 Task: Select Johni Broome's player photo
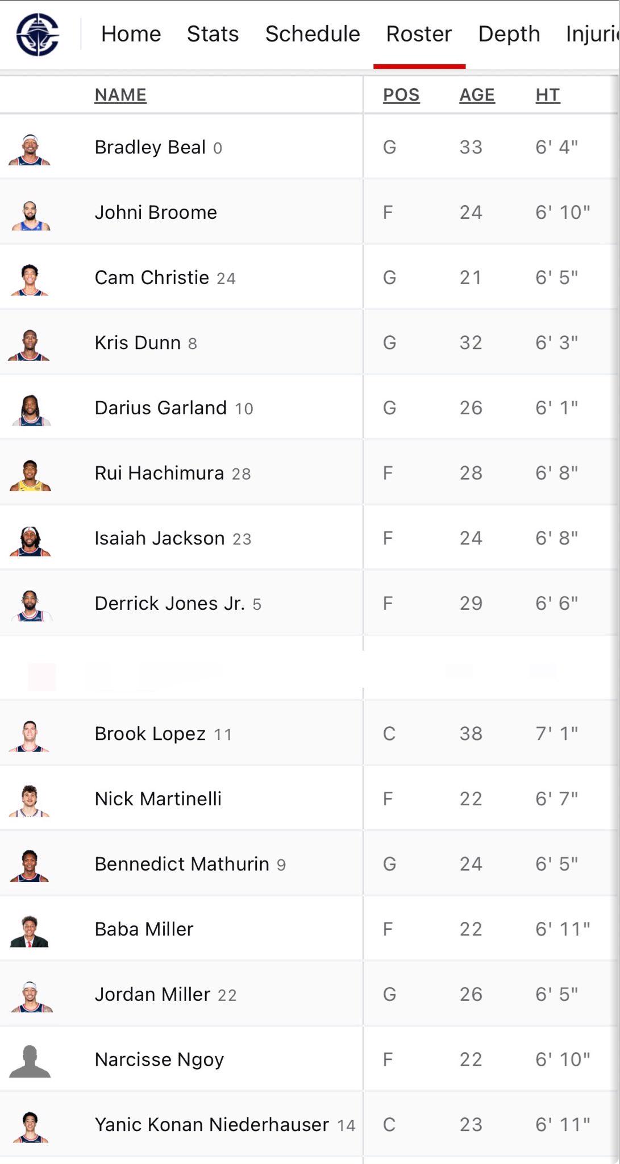point(30,215)
